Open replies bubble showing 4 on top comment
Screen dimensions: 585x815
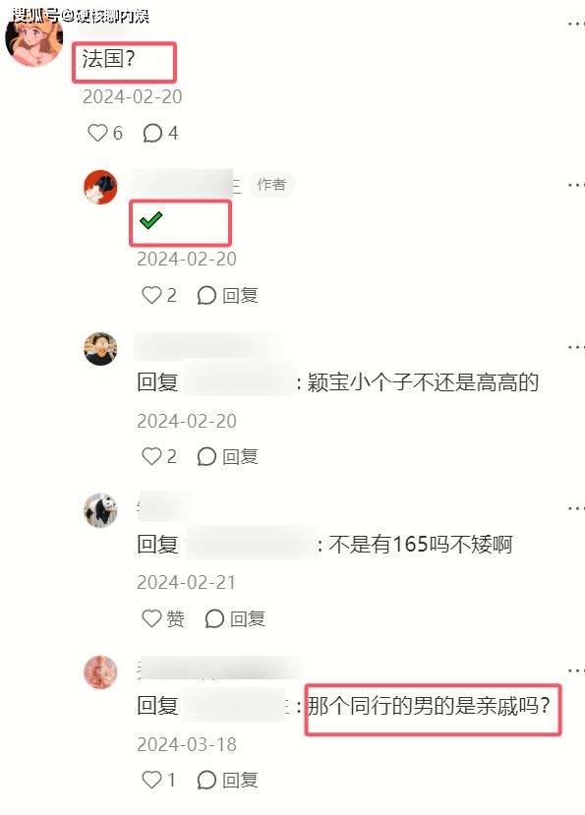click(x=160, y=133)
